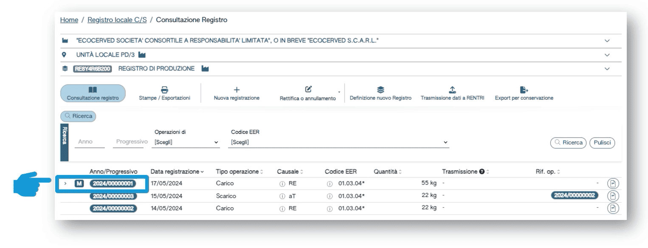Toggle the Ricerca search panel pill
The width and height of the screenshot is (648, 248).
point(79,115)
